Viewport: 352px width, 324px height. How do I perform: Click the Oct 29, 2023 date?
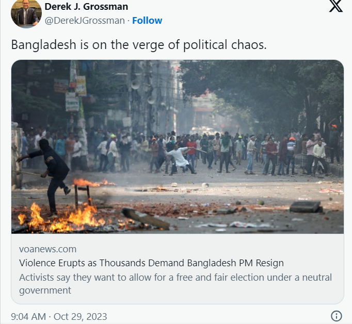point(81,317)
